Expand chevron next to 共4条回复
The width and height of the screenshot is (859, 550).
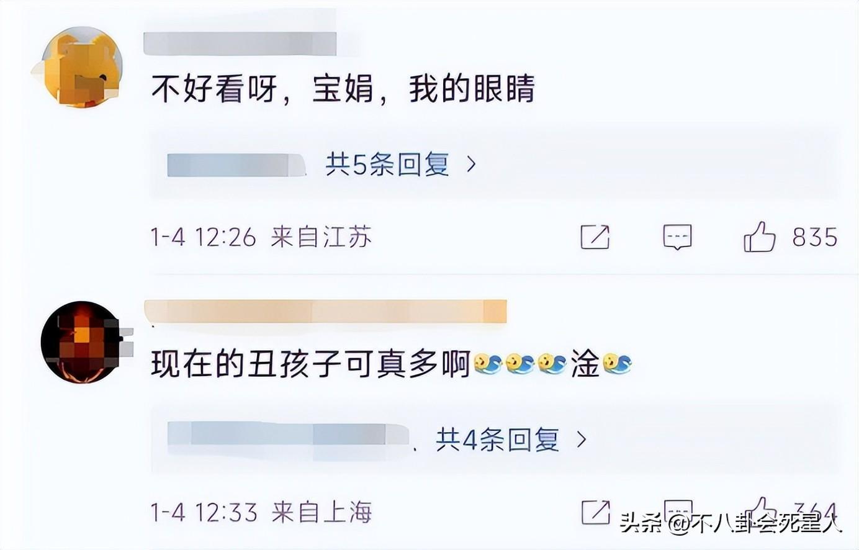[x=582, y=440]
